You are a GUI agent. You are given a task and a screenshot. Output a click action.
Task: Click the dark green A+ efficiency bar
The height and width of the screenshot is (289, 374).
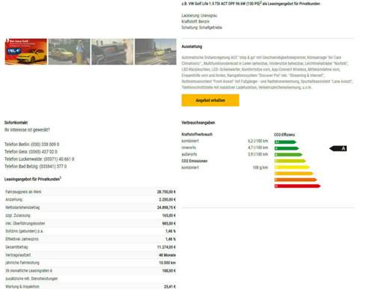(x=285, y=142)
